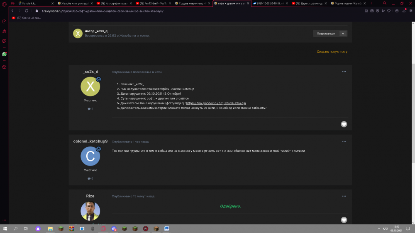Like the Rize post with heart
The image size is (415, 233).
[344, 220]
